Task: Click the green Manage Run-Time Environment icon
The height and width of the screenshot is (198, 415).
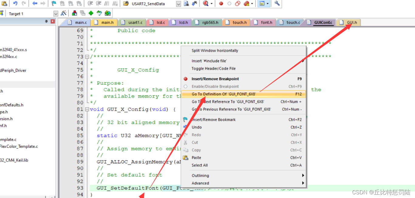Action: 91,13
